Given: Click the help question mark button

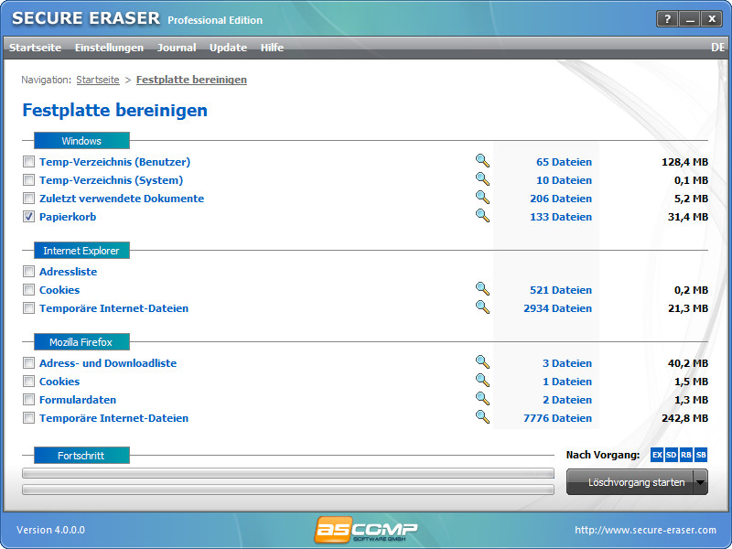Looking at the screenshot, I should pos(668,19).
